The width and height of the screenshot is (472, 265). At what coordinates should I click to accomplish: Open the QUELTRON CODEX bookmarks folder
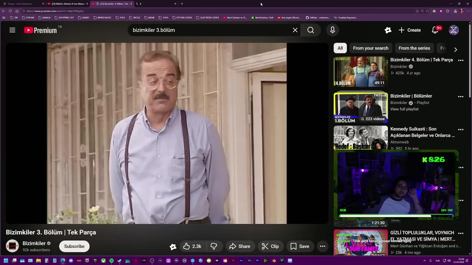click(x=208, y=17)
